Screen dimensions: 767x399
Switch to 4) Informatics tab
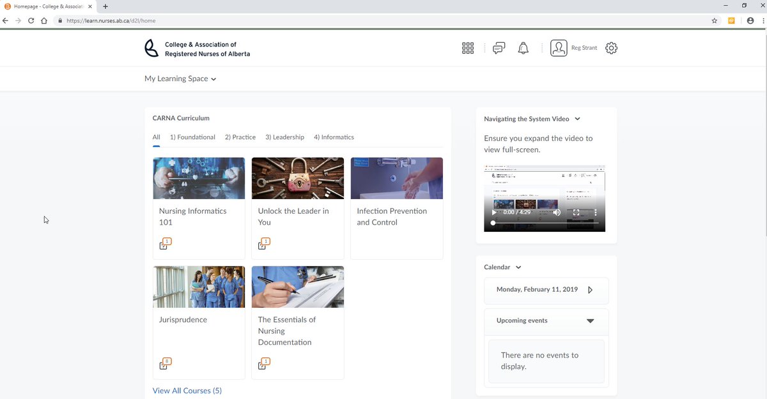pyautogui.click(x=334, y=137)
